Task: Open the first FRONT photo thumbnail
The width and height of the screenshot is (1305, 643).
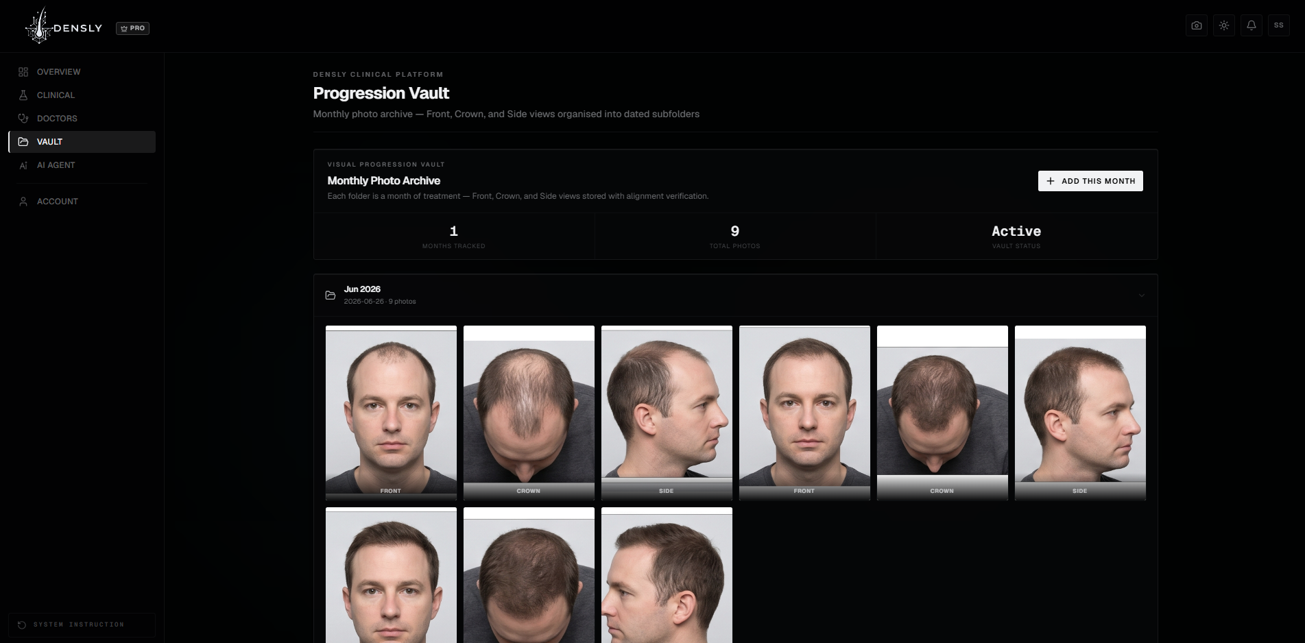Action: pyautogui.click(x=391, y=413)
